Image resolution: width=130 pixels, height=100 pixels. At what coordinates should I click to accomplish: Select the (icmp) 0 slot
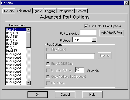(16, 30)
